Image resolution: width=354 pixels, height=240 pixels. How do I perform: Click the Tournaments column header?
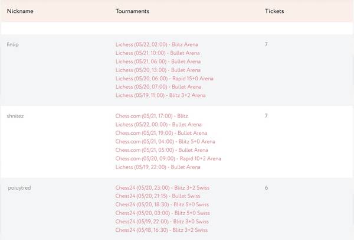click(x=132, y=11)
